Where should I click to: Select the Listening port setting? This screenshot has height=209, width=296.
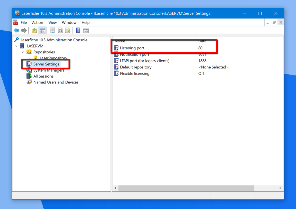pos(132,48)
